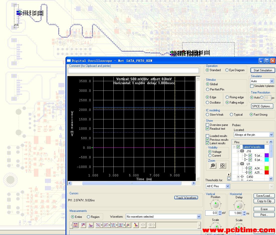Choose Oscillator stimulus type
This screenshot has height=235, width=276.
pyautogui.click(x=213, y=103)
